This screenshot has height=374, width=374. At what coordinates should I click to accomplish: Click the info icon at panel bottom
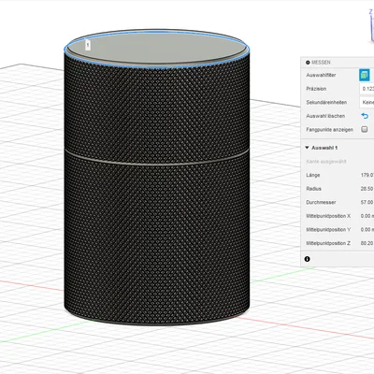pos(308,259)
